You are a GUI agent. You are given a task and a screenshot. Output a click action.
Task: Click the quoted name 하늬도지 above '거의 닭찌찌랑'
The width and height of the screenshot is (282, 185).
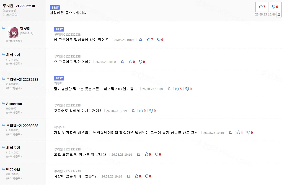point(60,127)
